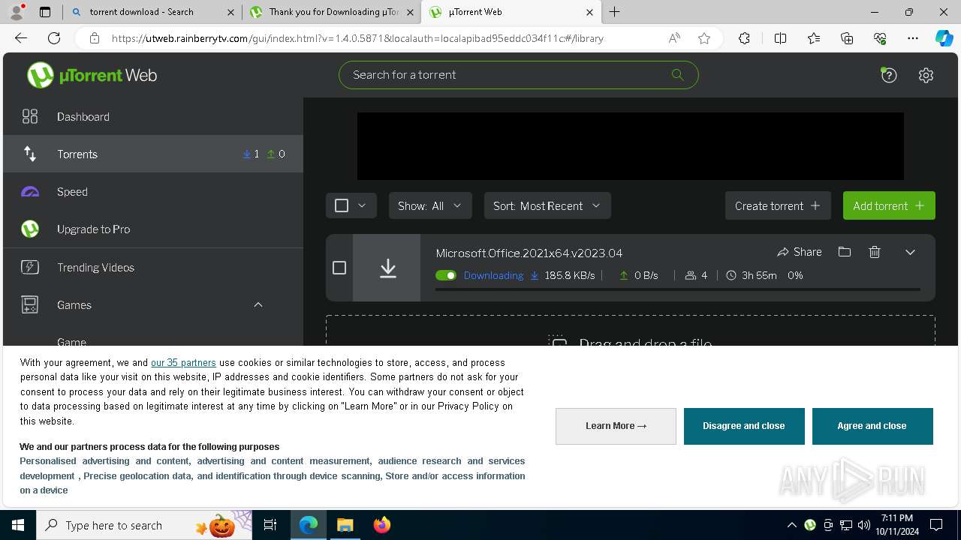Screen dimensions: 961x540
Task: Toggle Microsoft Office torrent downloading switch
Action: click(x=446, y=275)
